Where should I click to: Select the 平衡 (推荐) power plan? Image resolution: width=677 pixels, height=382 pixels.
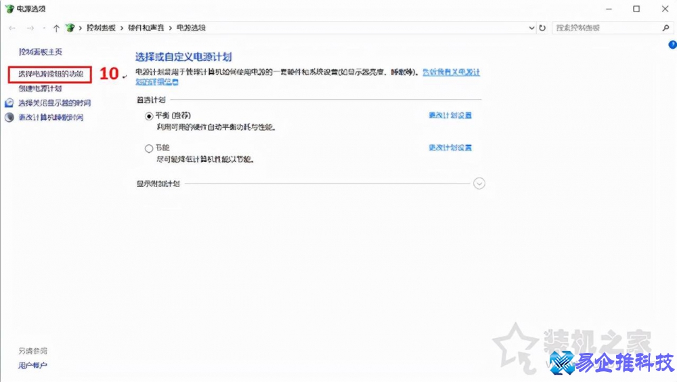tap(149, 116)
